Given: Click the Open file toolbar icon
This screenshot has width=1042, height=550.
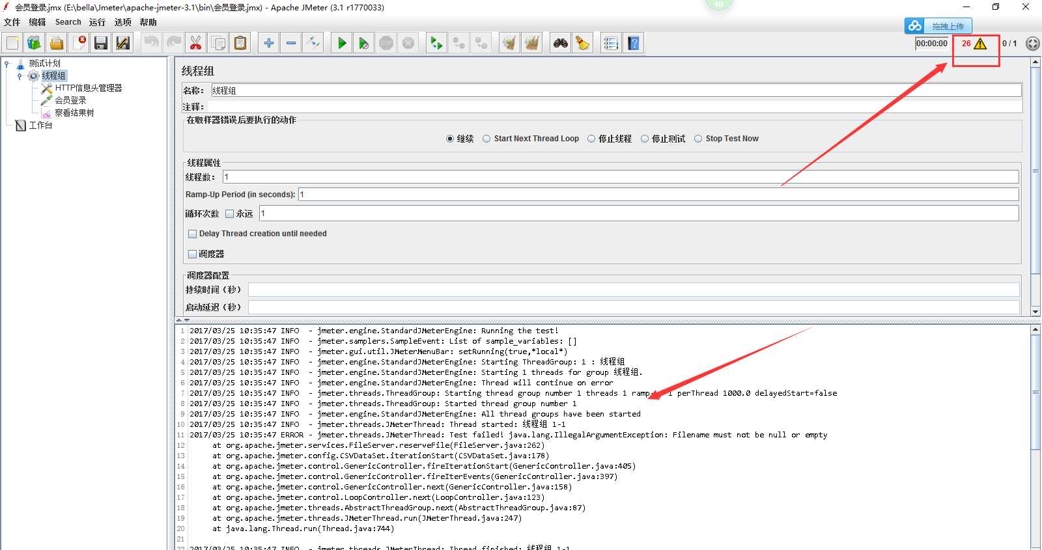Looking at the screenshot, I should (57, 43).
